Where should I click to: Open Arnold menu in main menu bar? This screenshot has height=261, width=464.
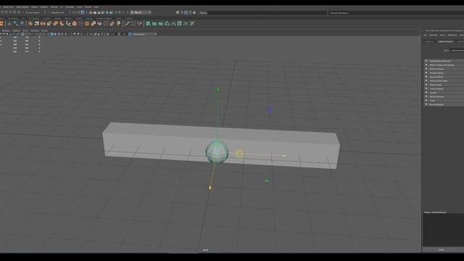pos(88,7)
